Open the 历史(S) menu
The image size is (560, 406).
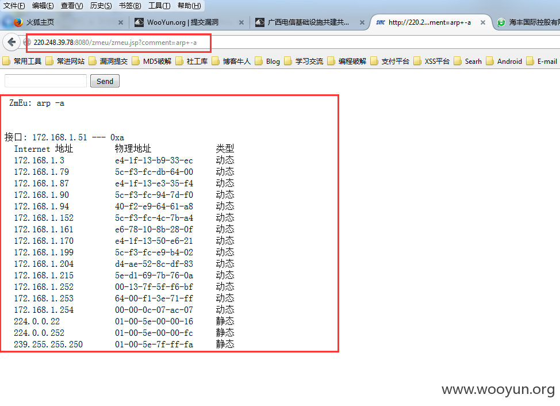(x=101, y=5)
